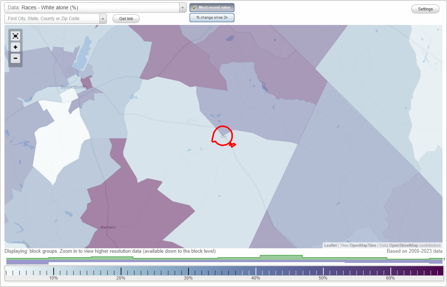Click the circled block group near Clio
This screenshot has height=287, width=447.
point(222,137)
